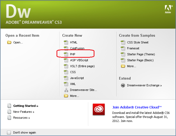Choose Starter Page (Basic) link
The width and height of the screenshot is (176, 136).
[x=140, y=60]
